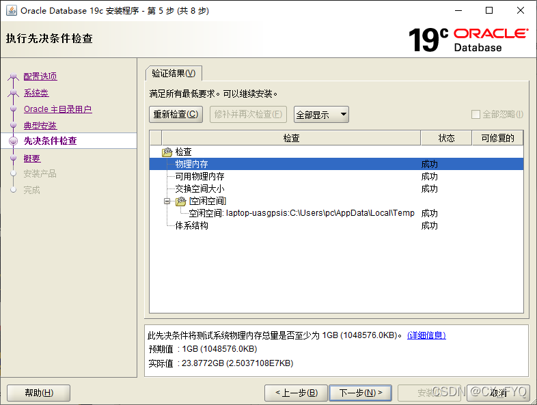
Task: Go to next step with 下一步
Action: pos(360,393)
